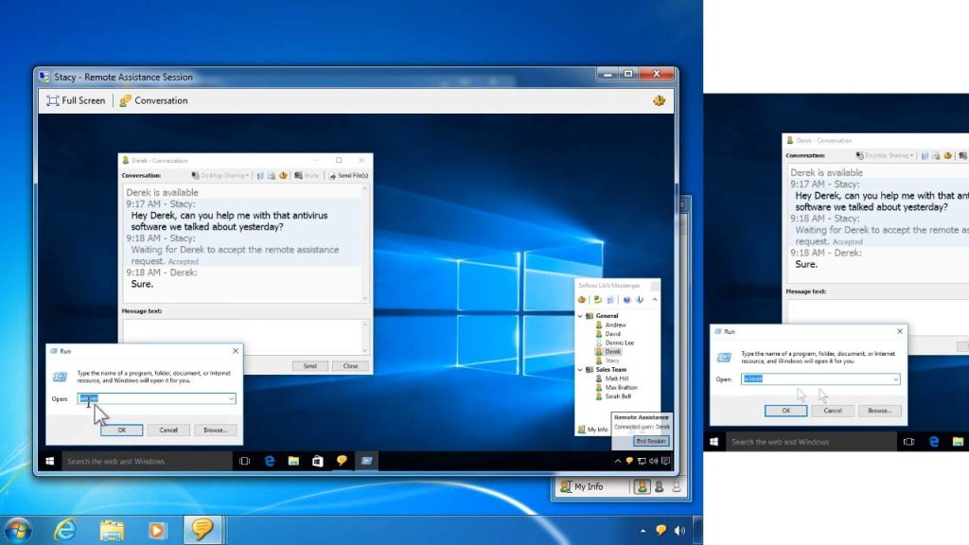Set status to available with the green user icon
The width and height of the screenshot is (969, 545).
coord(642,487)
